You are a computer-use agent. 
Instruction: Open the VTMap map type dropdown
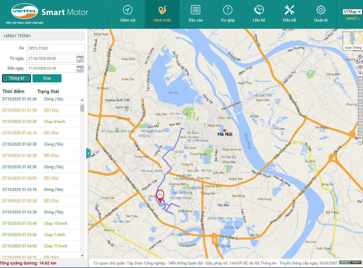click(x=352, y=12)
